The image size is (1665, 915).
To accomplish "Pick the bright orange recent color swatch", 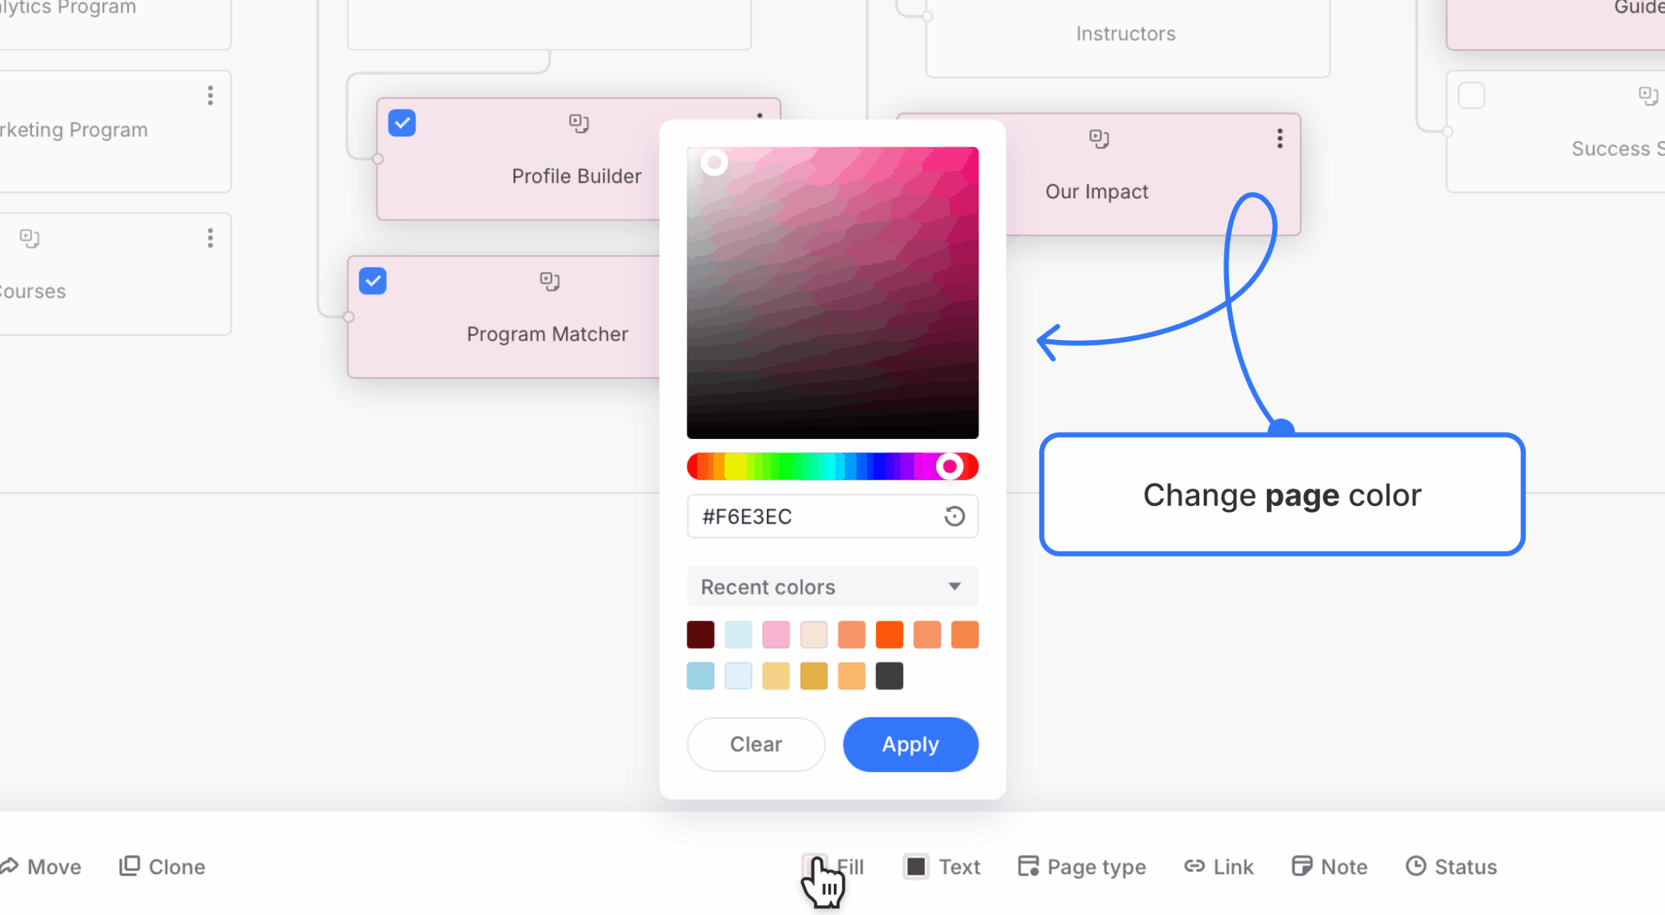I will (x=889, y=635).
